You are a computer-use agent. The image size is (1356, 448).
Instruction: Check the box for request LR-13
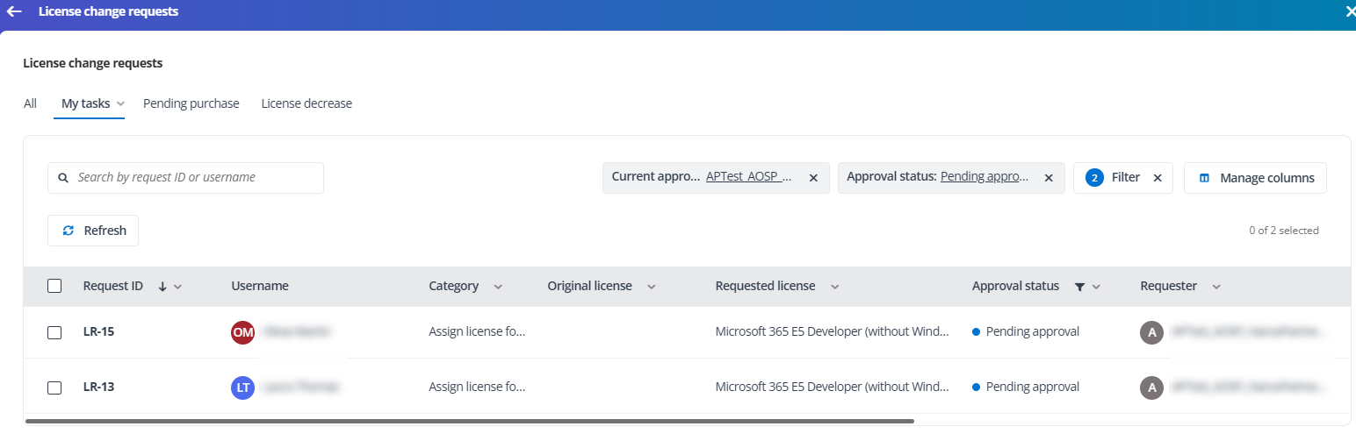pos(54,388)
